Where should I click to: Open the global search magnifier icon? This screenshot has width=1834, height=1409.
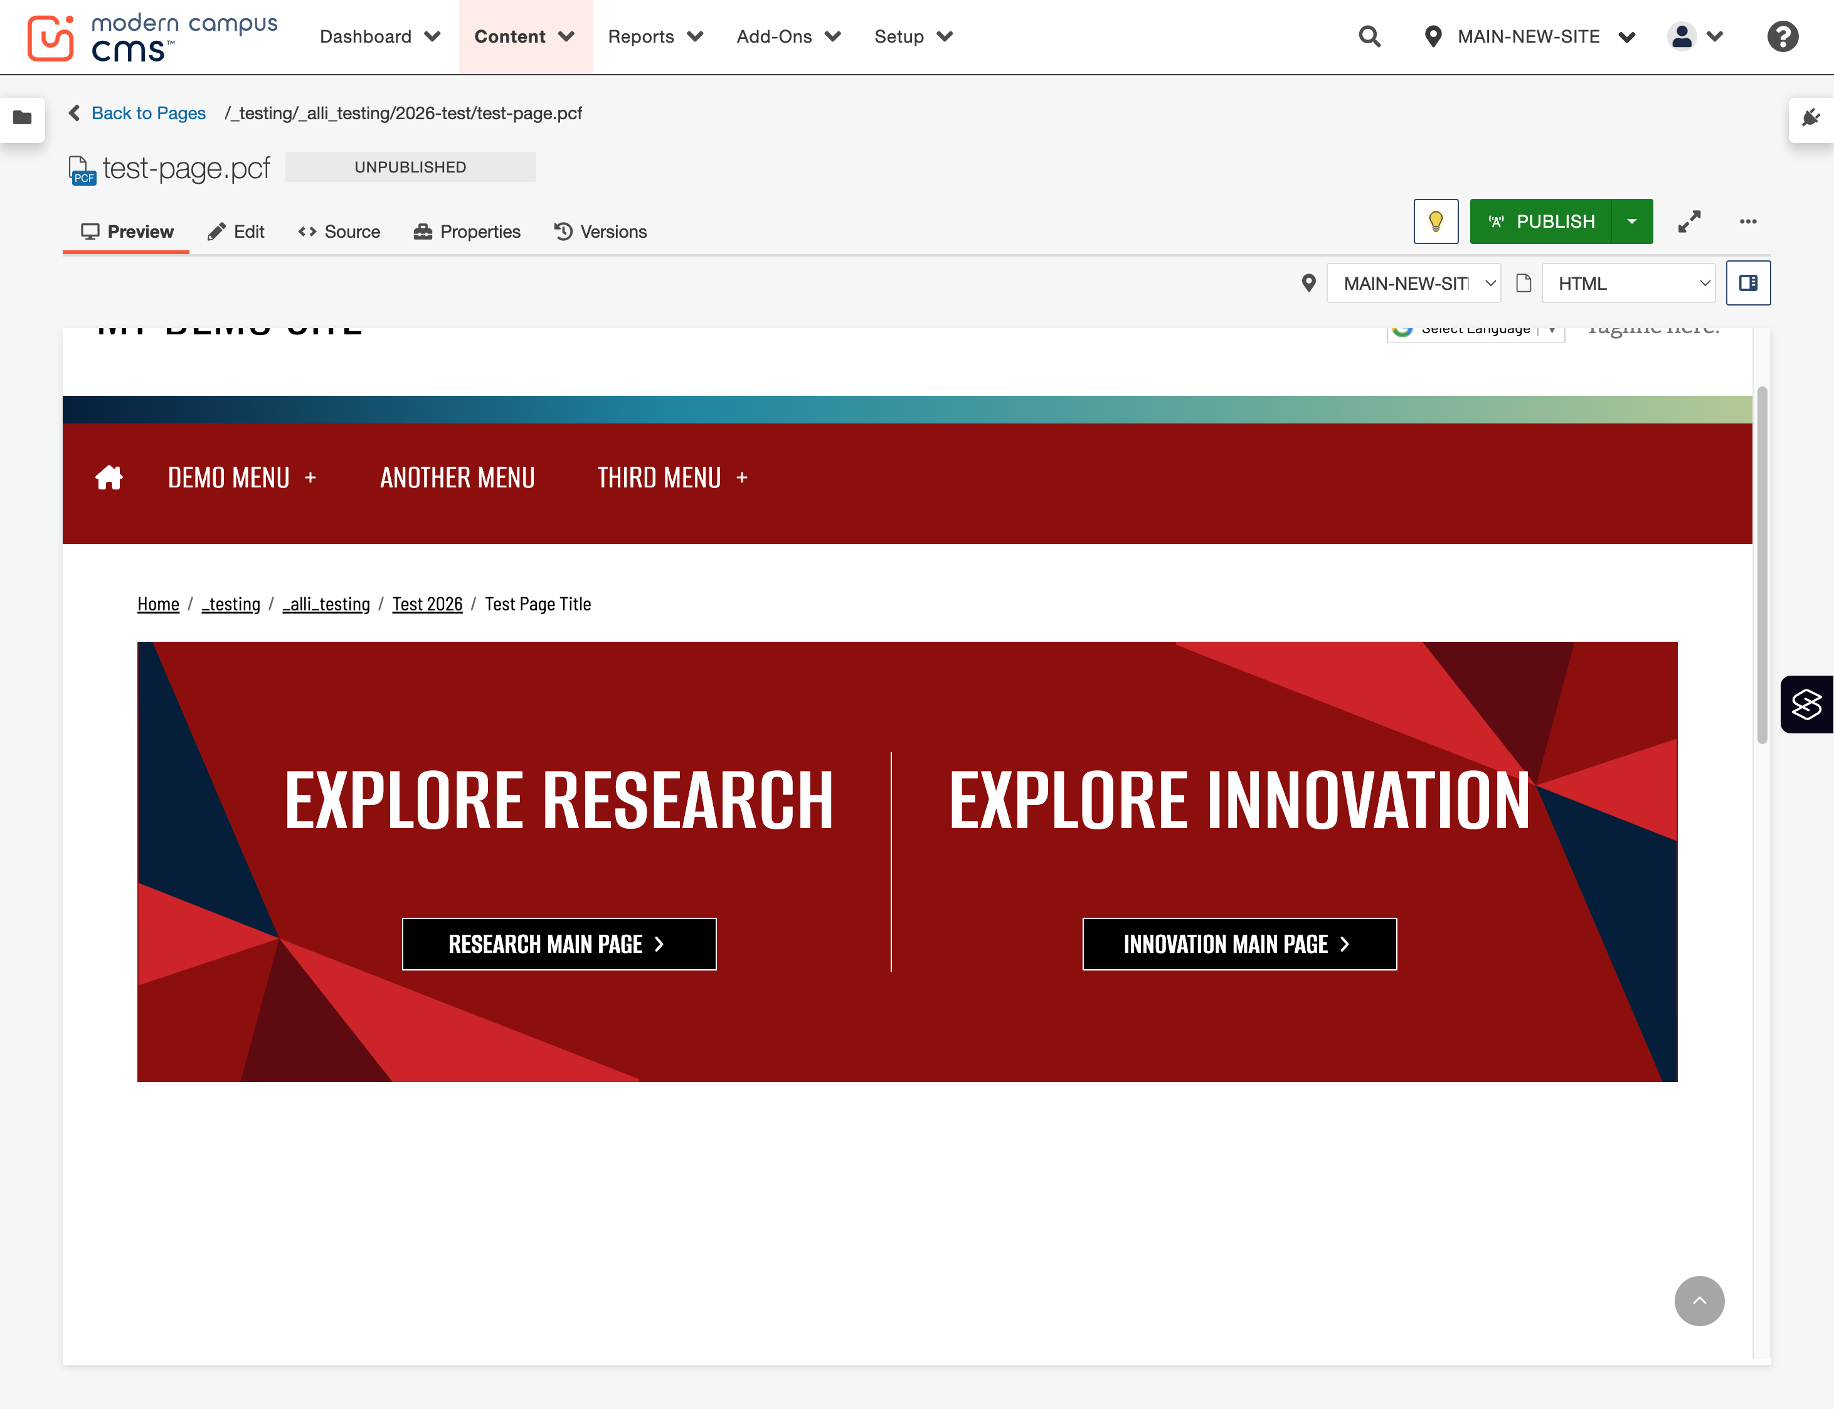1369,37
